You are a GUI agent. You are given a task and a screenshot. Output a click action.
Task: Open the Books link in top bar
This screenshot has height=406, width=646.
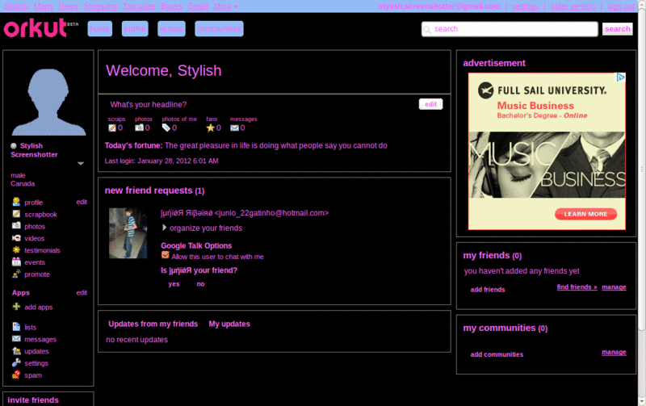coord(171,6)
